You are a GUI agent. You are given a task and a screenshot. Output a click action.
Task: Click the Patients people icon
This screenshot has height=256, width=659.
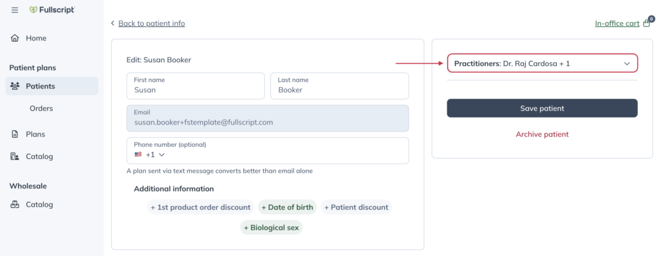(x=15, y=86)
